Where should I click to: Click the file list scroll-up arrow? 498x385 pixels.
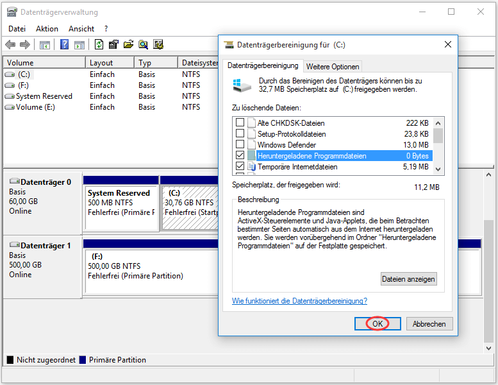point(438,123)
